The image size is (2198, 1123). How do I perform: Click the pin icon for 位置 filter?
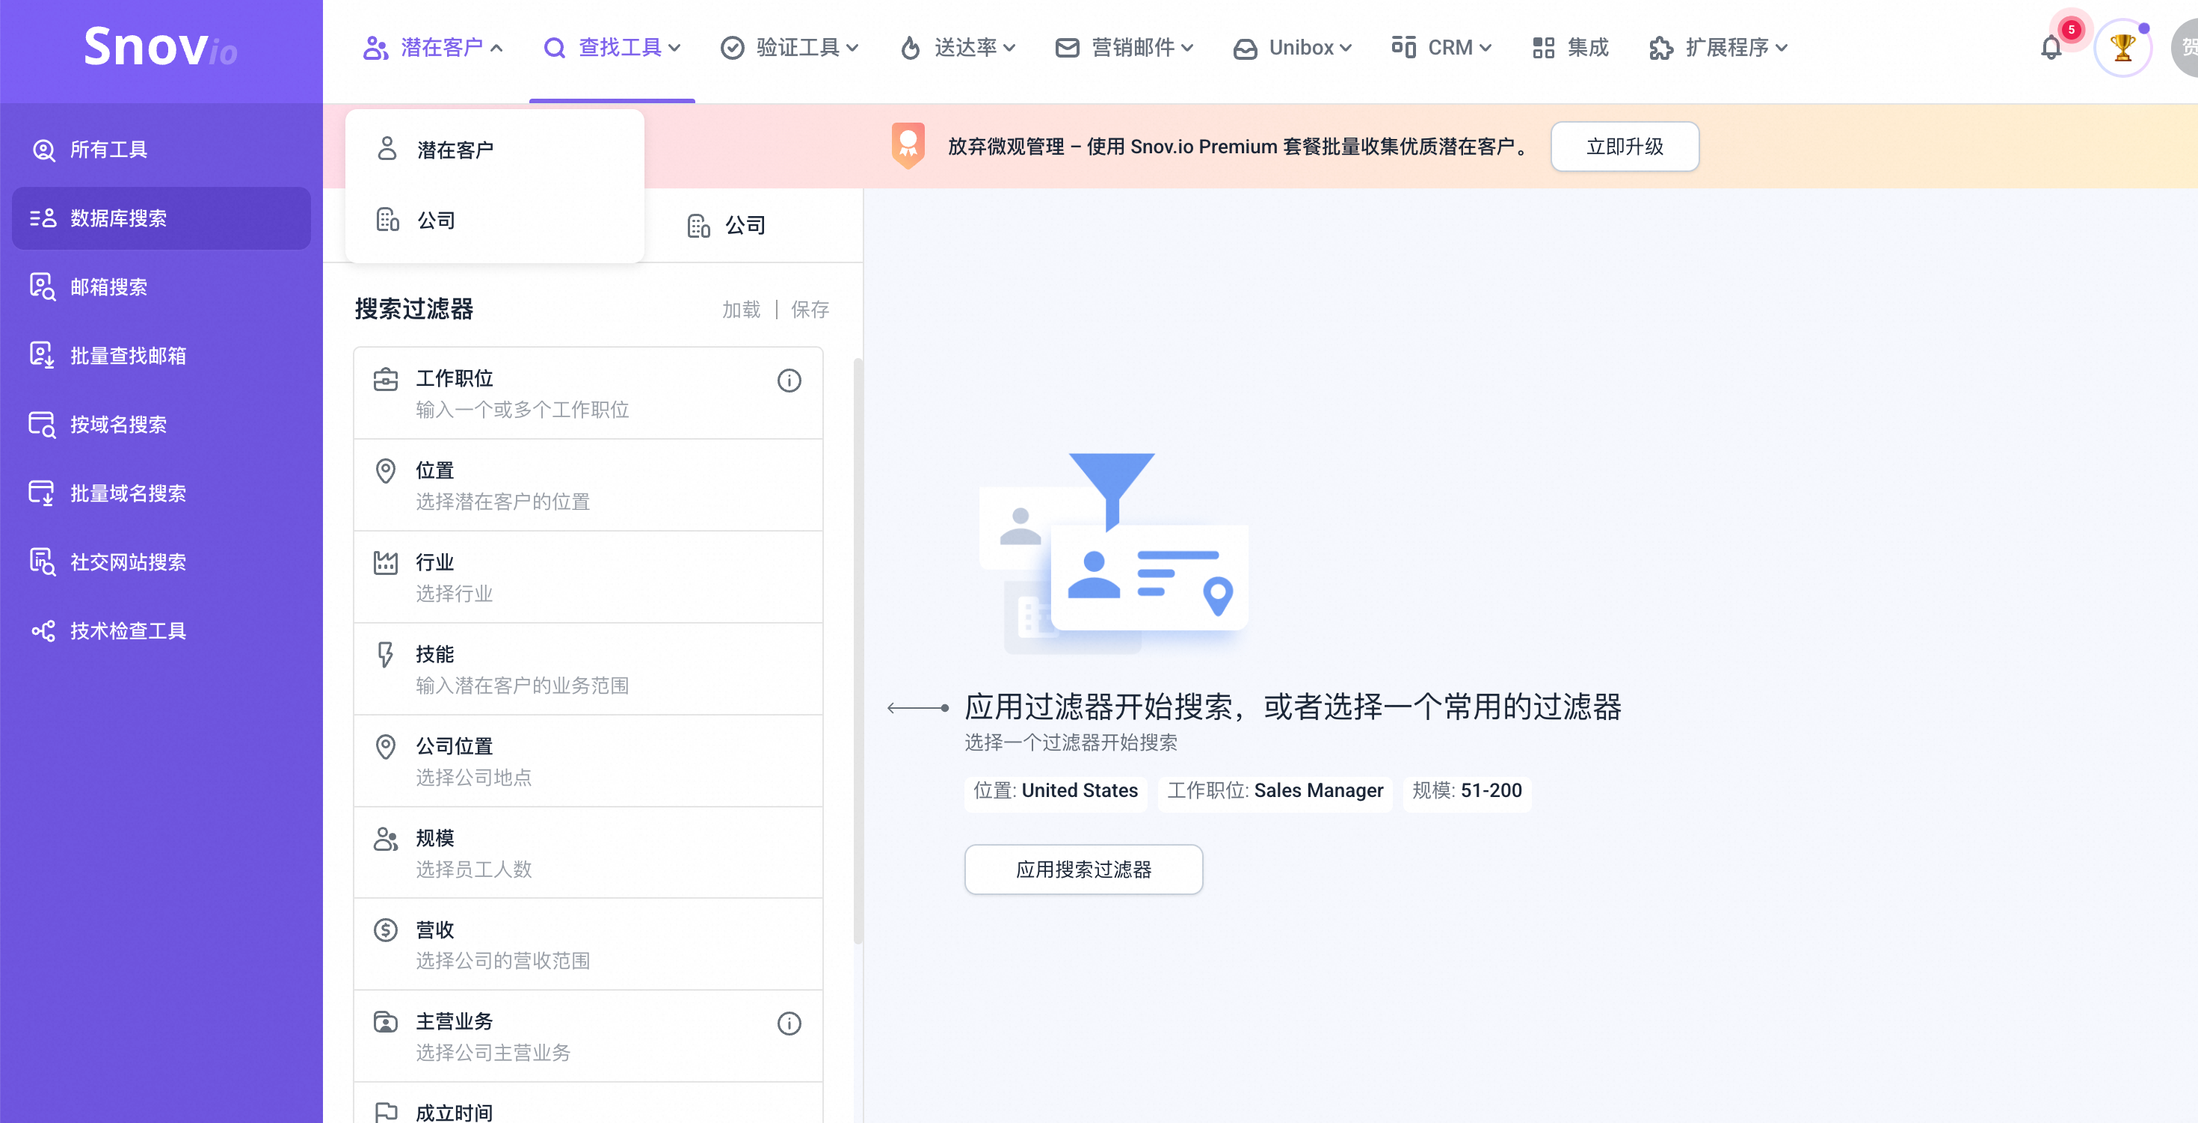[x=386, y=471]
